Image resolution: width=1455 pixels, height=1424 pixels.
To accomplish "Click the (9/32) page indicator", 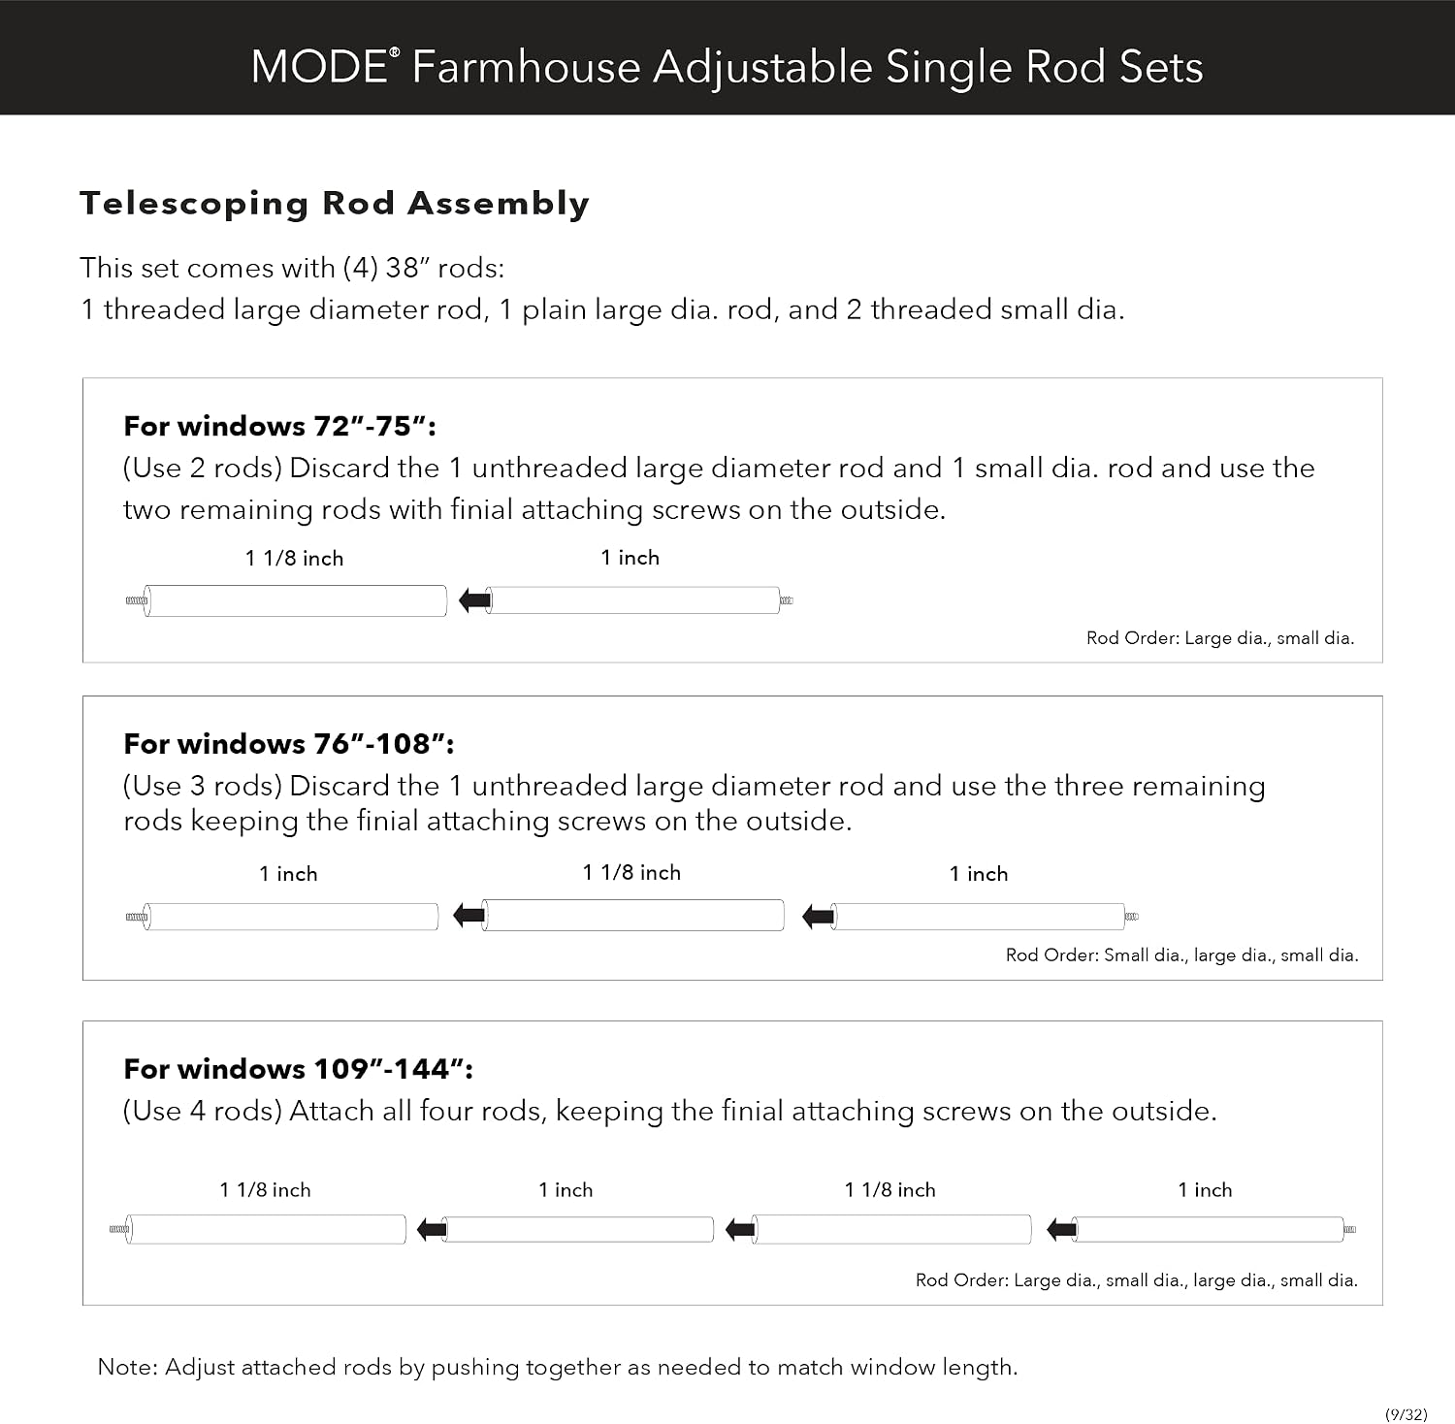I will [1406, 1414].
